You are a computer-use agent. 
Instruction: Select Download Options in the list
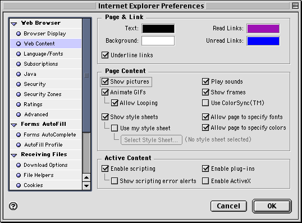[46, 165]
